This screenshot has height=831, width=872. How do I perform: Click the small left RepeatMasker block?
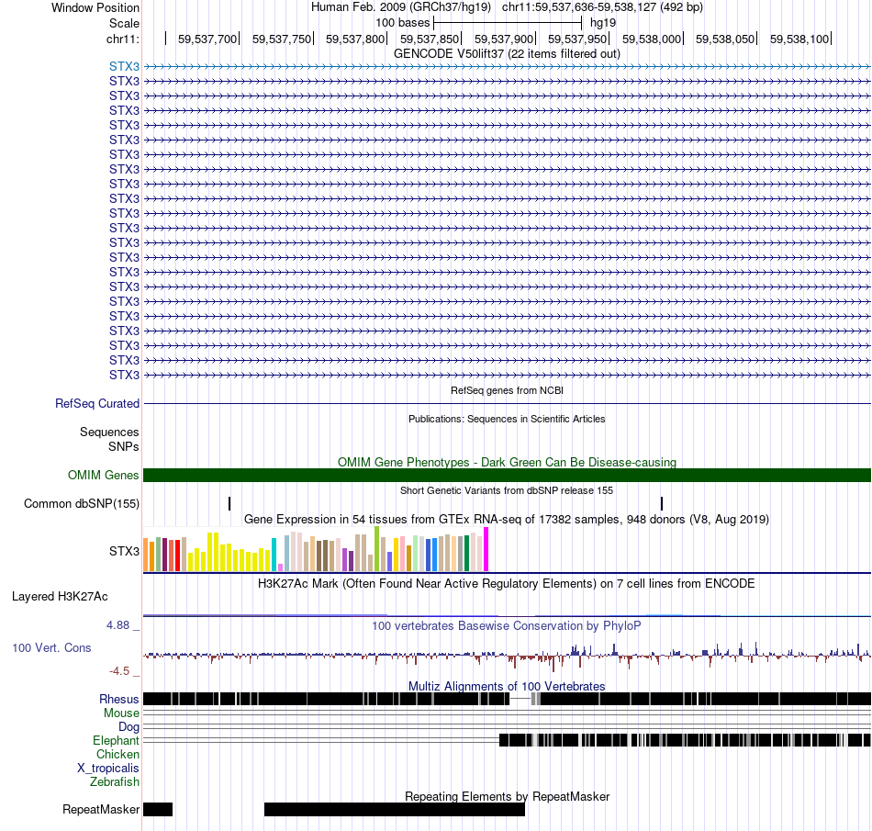coord(158,809)
